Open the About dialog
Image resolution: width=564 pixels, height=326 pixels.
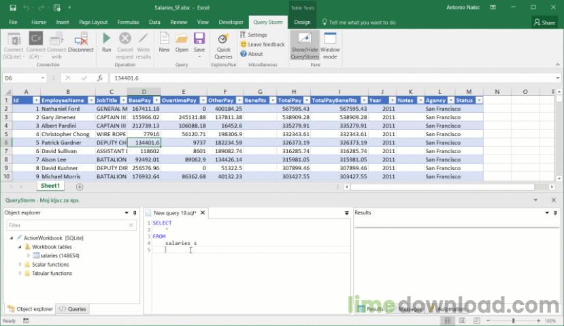tap(252, 54)
